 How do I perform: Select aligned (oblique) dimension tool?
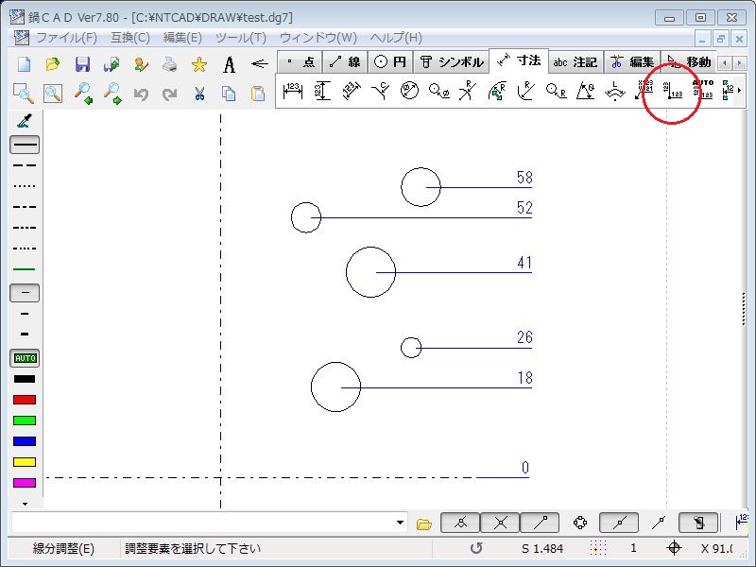pos(352,91)
